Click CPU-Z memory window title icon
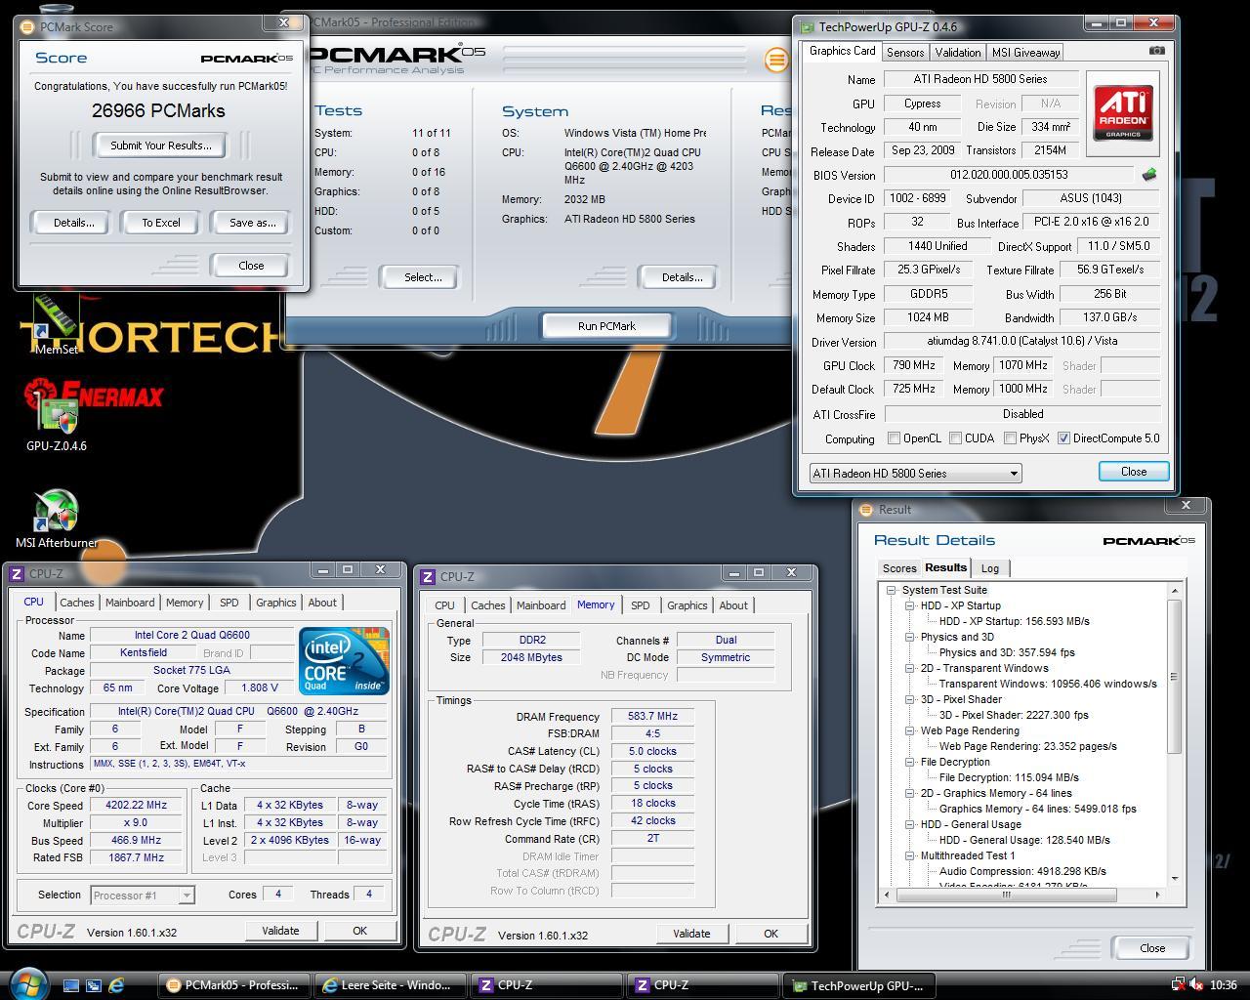 (x=428, y=577)
